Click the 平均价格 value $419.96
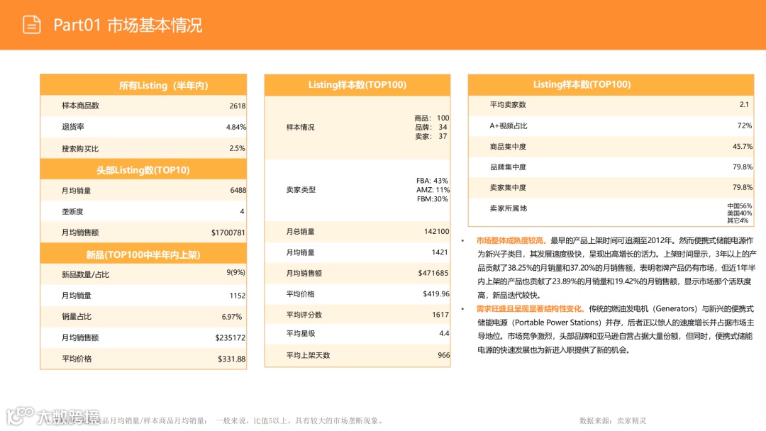The width and height of the screenshot is (766, 431). coord(435,294)
